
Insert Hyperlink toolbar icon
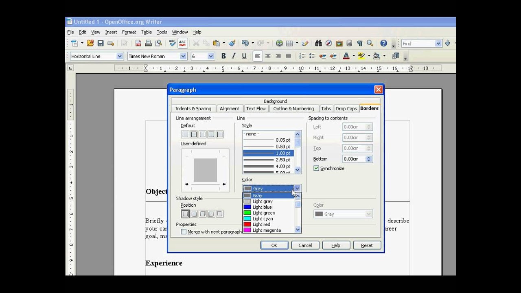279,43
